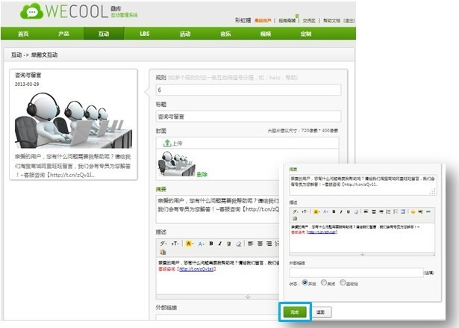This screenshot has width=459, height=328.
Task: Select the 关闭 closed status radio
Action: (x=323, y=282)
